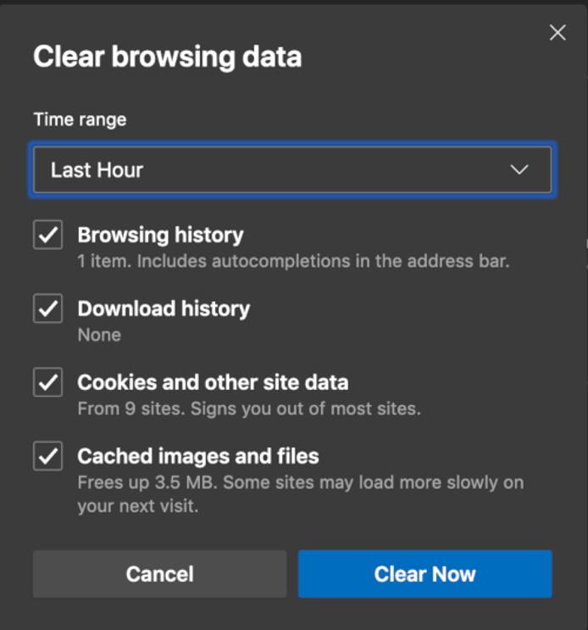Select the Download history label text
The height and width of the screenshot is (630, 588).
click(x=164, y=309)
